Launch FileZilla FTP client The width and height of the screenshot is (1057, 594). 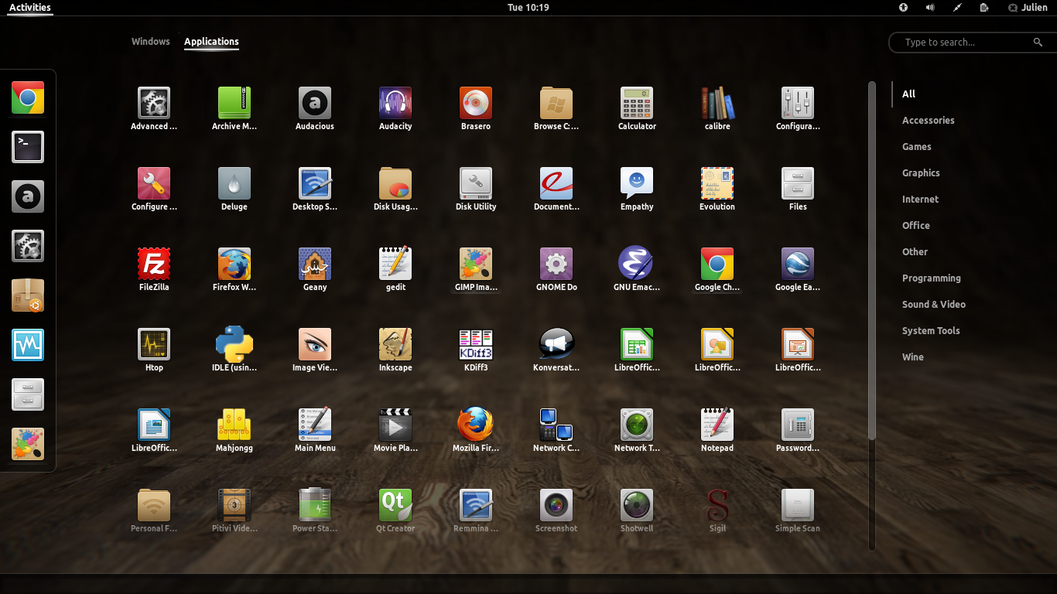(x=154, y=269)
